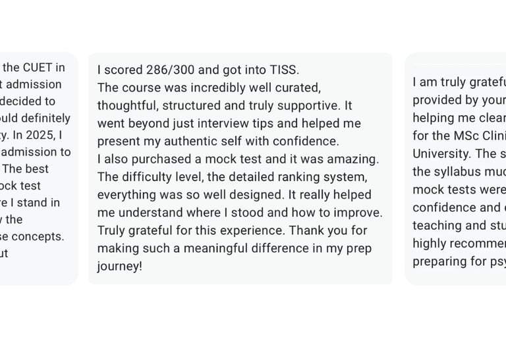Click the text "I am truly grateful" in right card
506x337 pixels.
[x=459, y=82]
